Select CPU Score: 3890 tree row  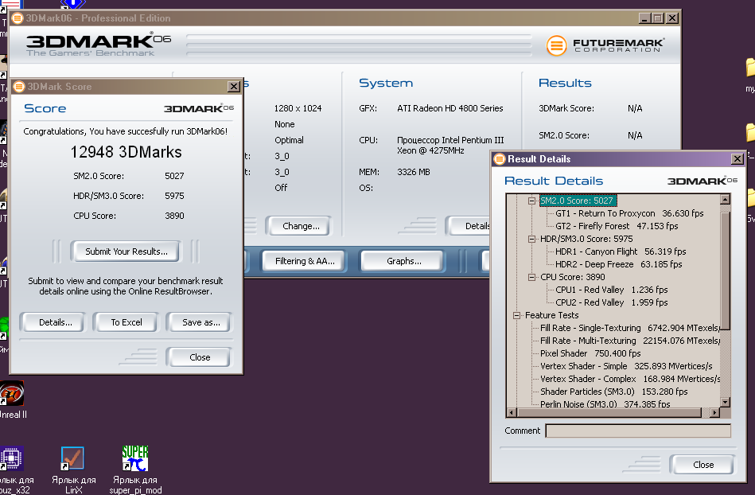click(x=573, y=277)
